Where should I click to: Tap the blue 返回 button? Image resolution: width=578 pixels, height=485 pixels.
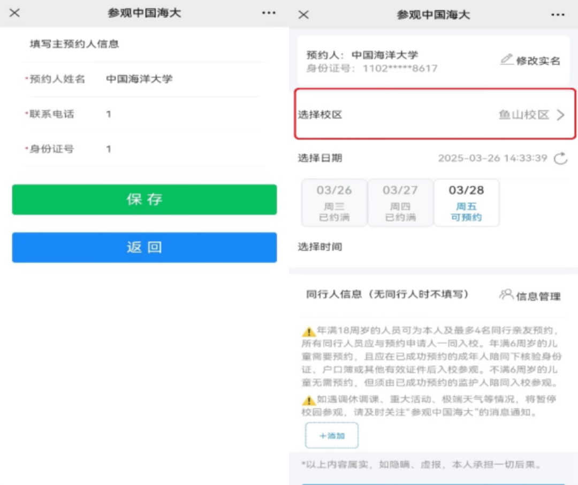pyautogui.click(x=144, y=248)
